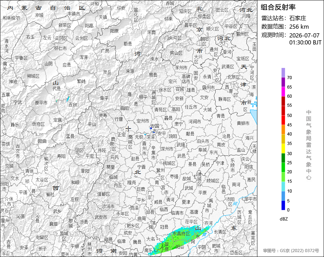This screenshot has width=324, height=257.
Task: Click the 审图号 approval number text
Action: [x=291, y=251]
